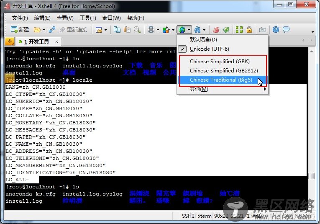Screen dimensions: 320x224
Task: Open the 文件(F) menu
Action: click(20, 18)
